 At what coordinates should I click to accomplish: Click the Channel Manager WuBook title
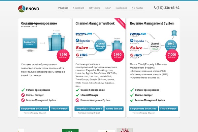coord(95,23)
